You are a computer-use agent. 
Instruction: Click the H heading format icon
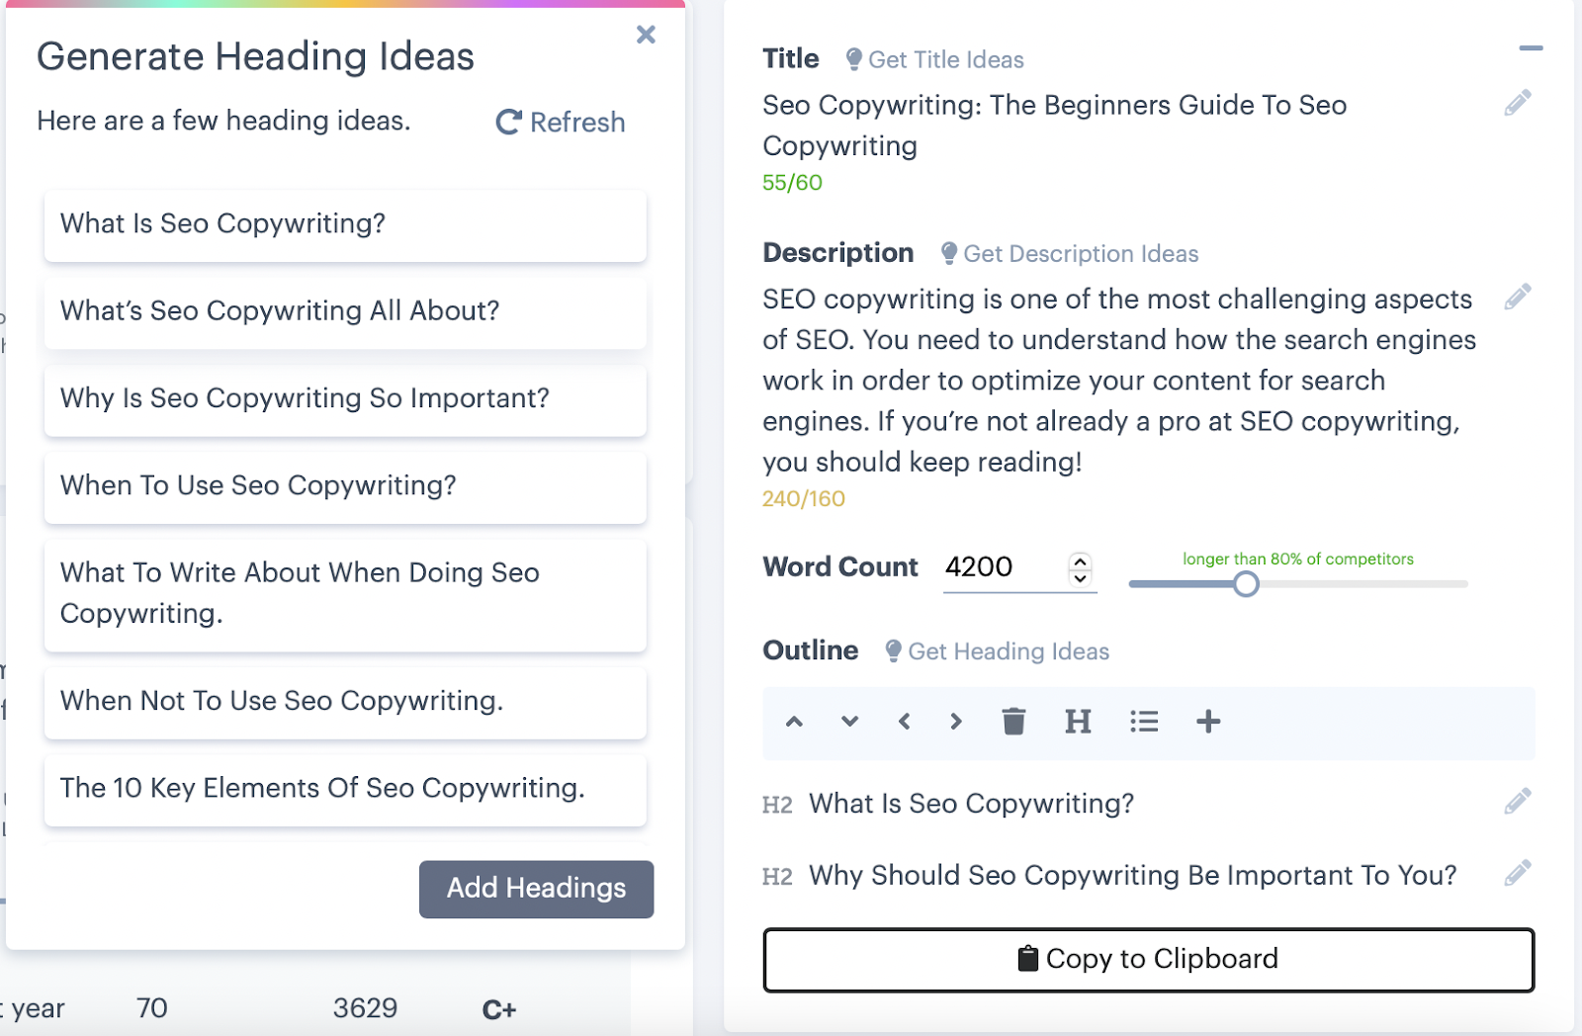point(1078,722)
